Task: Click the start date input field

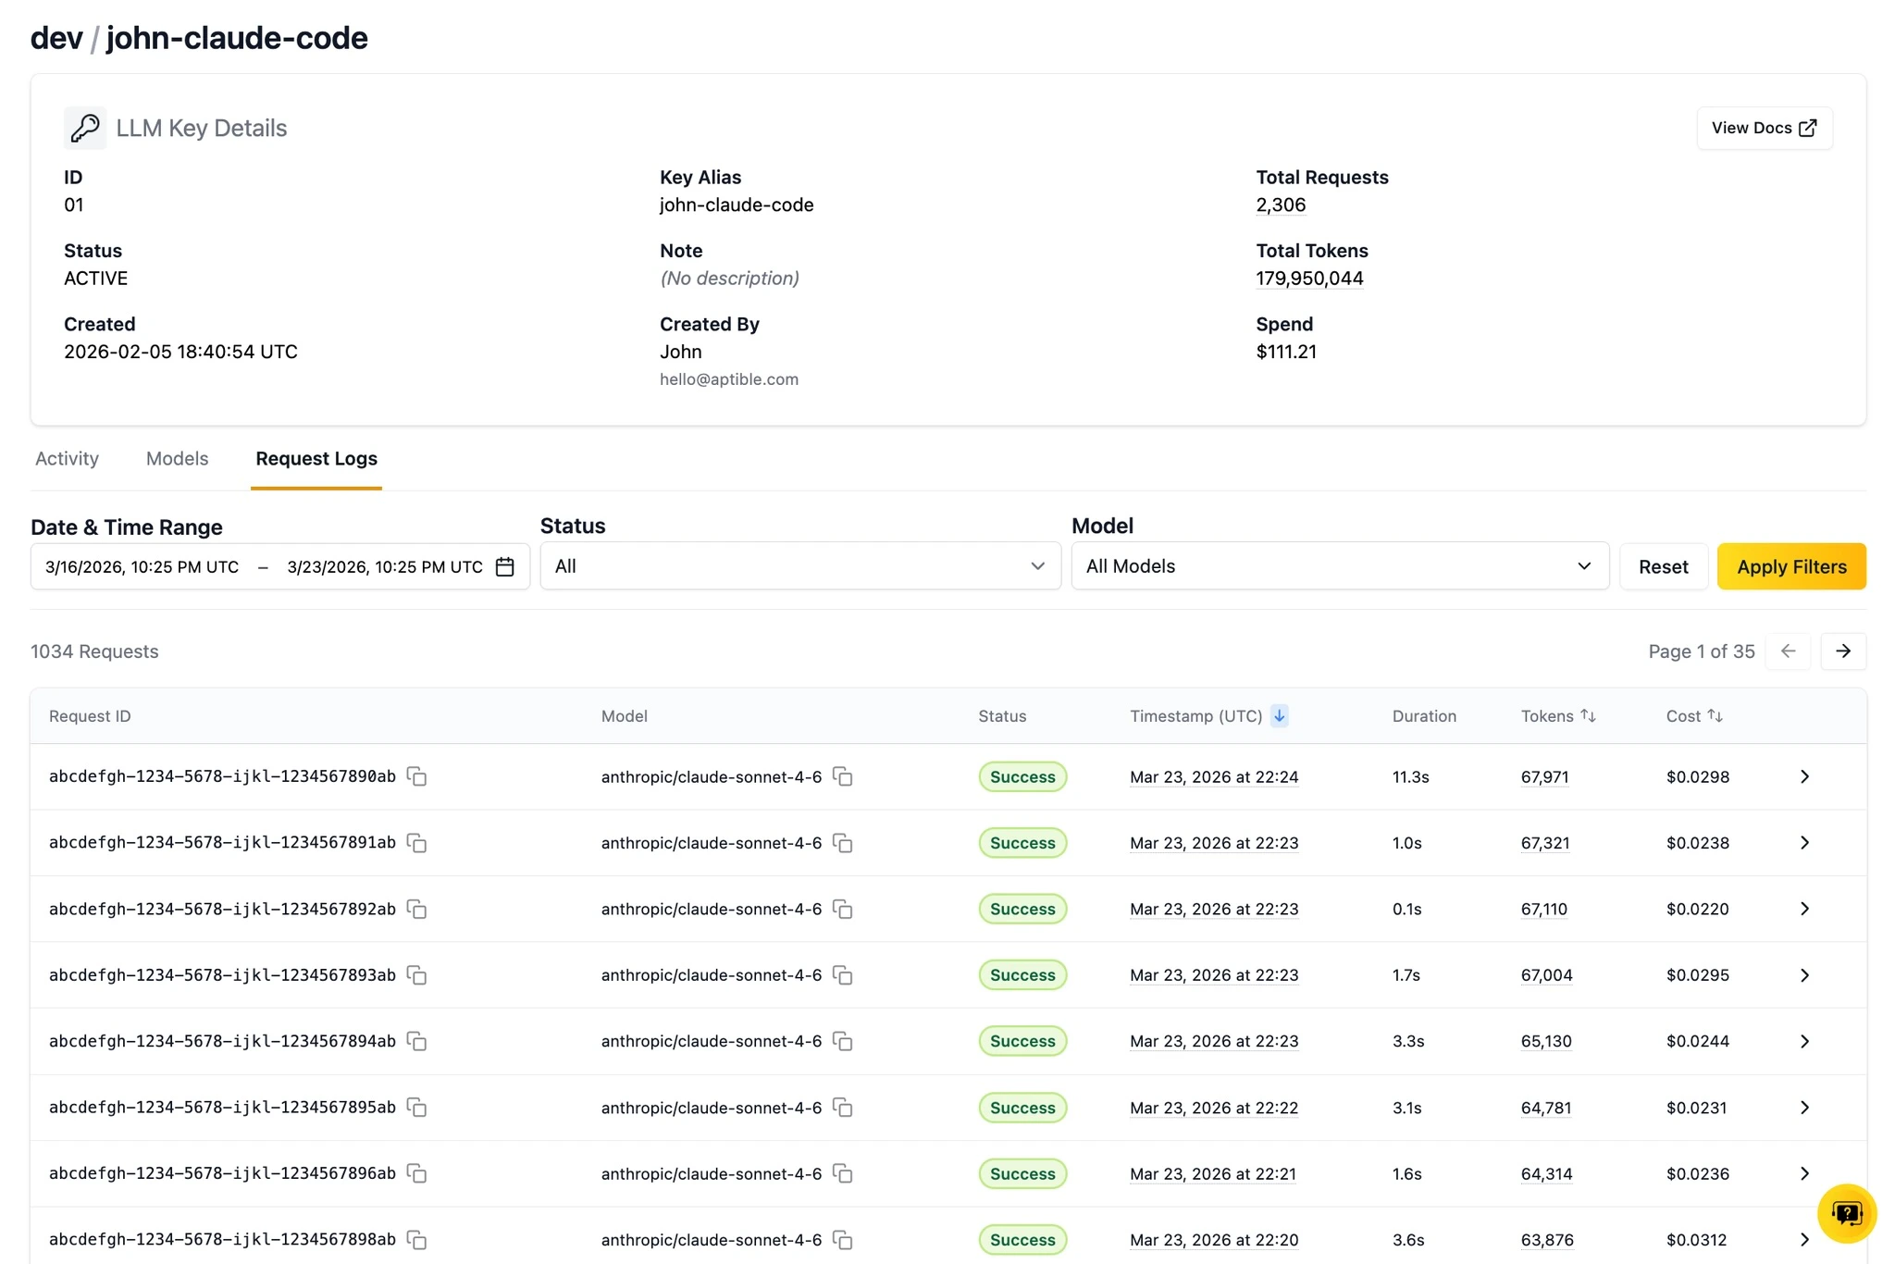Action: [x=142, y=566]
